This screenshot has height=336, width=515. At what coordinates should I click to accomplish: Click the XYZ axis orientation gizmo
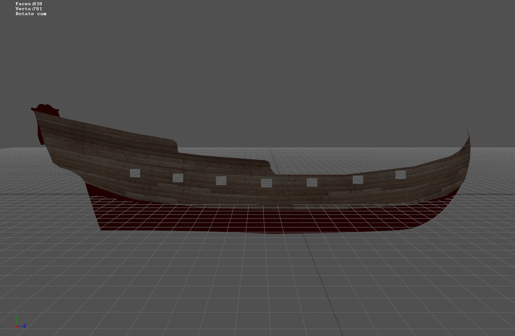coord(20,322)
